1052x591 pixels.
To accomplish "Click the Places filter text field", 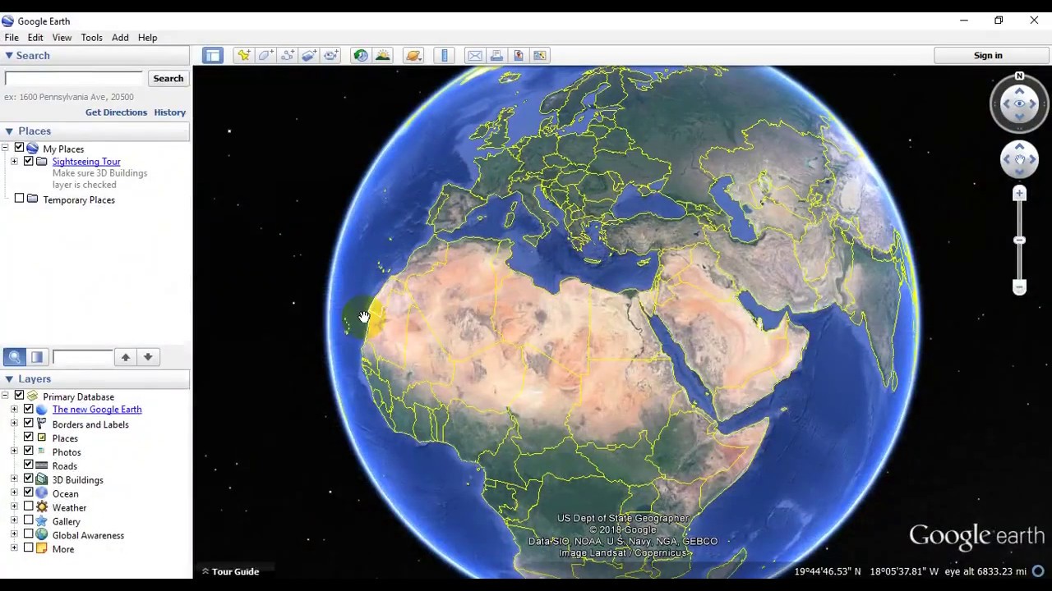I will [82, 357].
